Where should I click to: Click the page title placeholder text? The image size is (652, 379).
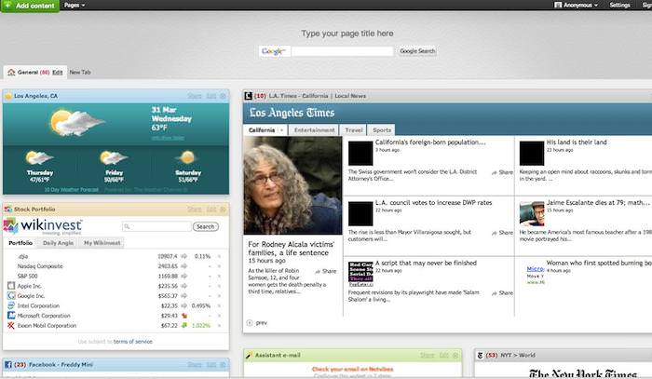(x=347, y=34)
